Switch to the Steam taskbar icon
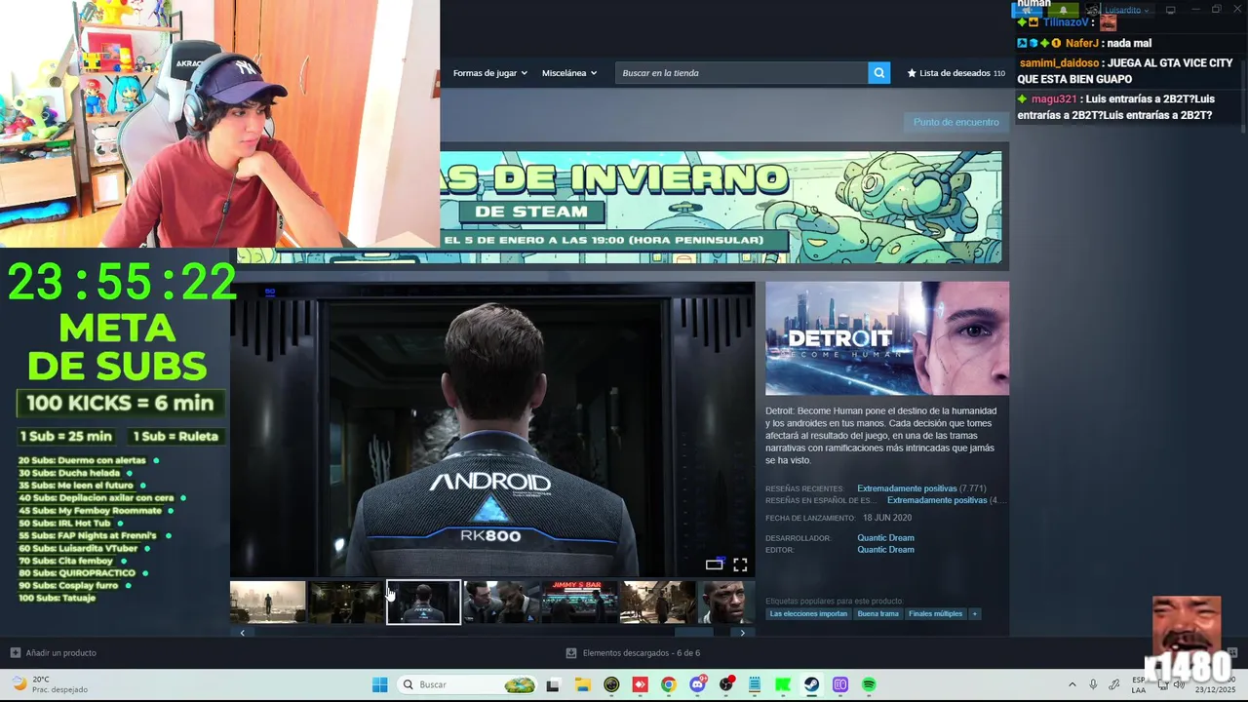1248x702 pixels. (811, 684)
